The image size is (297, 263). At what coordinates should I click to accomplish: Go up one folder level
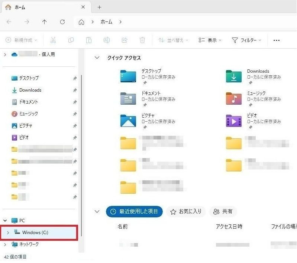click(45, 22)
